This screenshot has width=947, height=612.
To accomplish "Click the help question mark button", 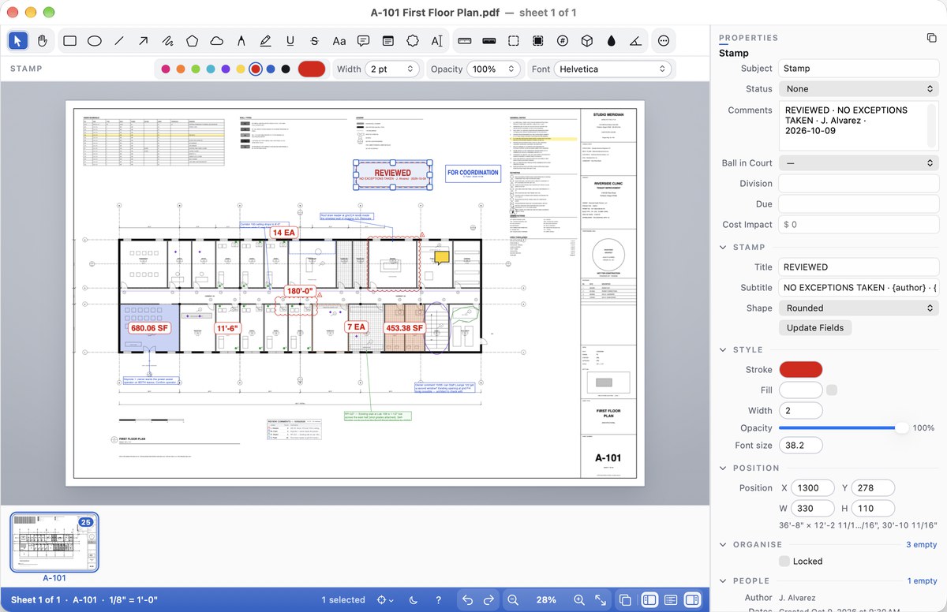I will [x=439, y=600].
